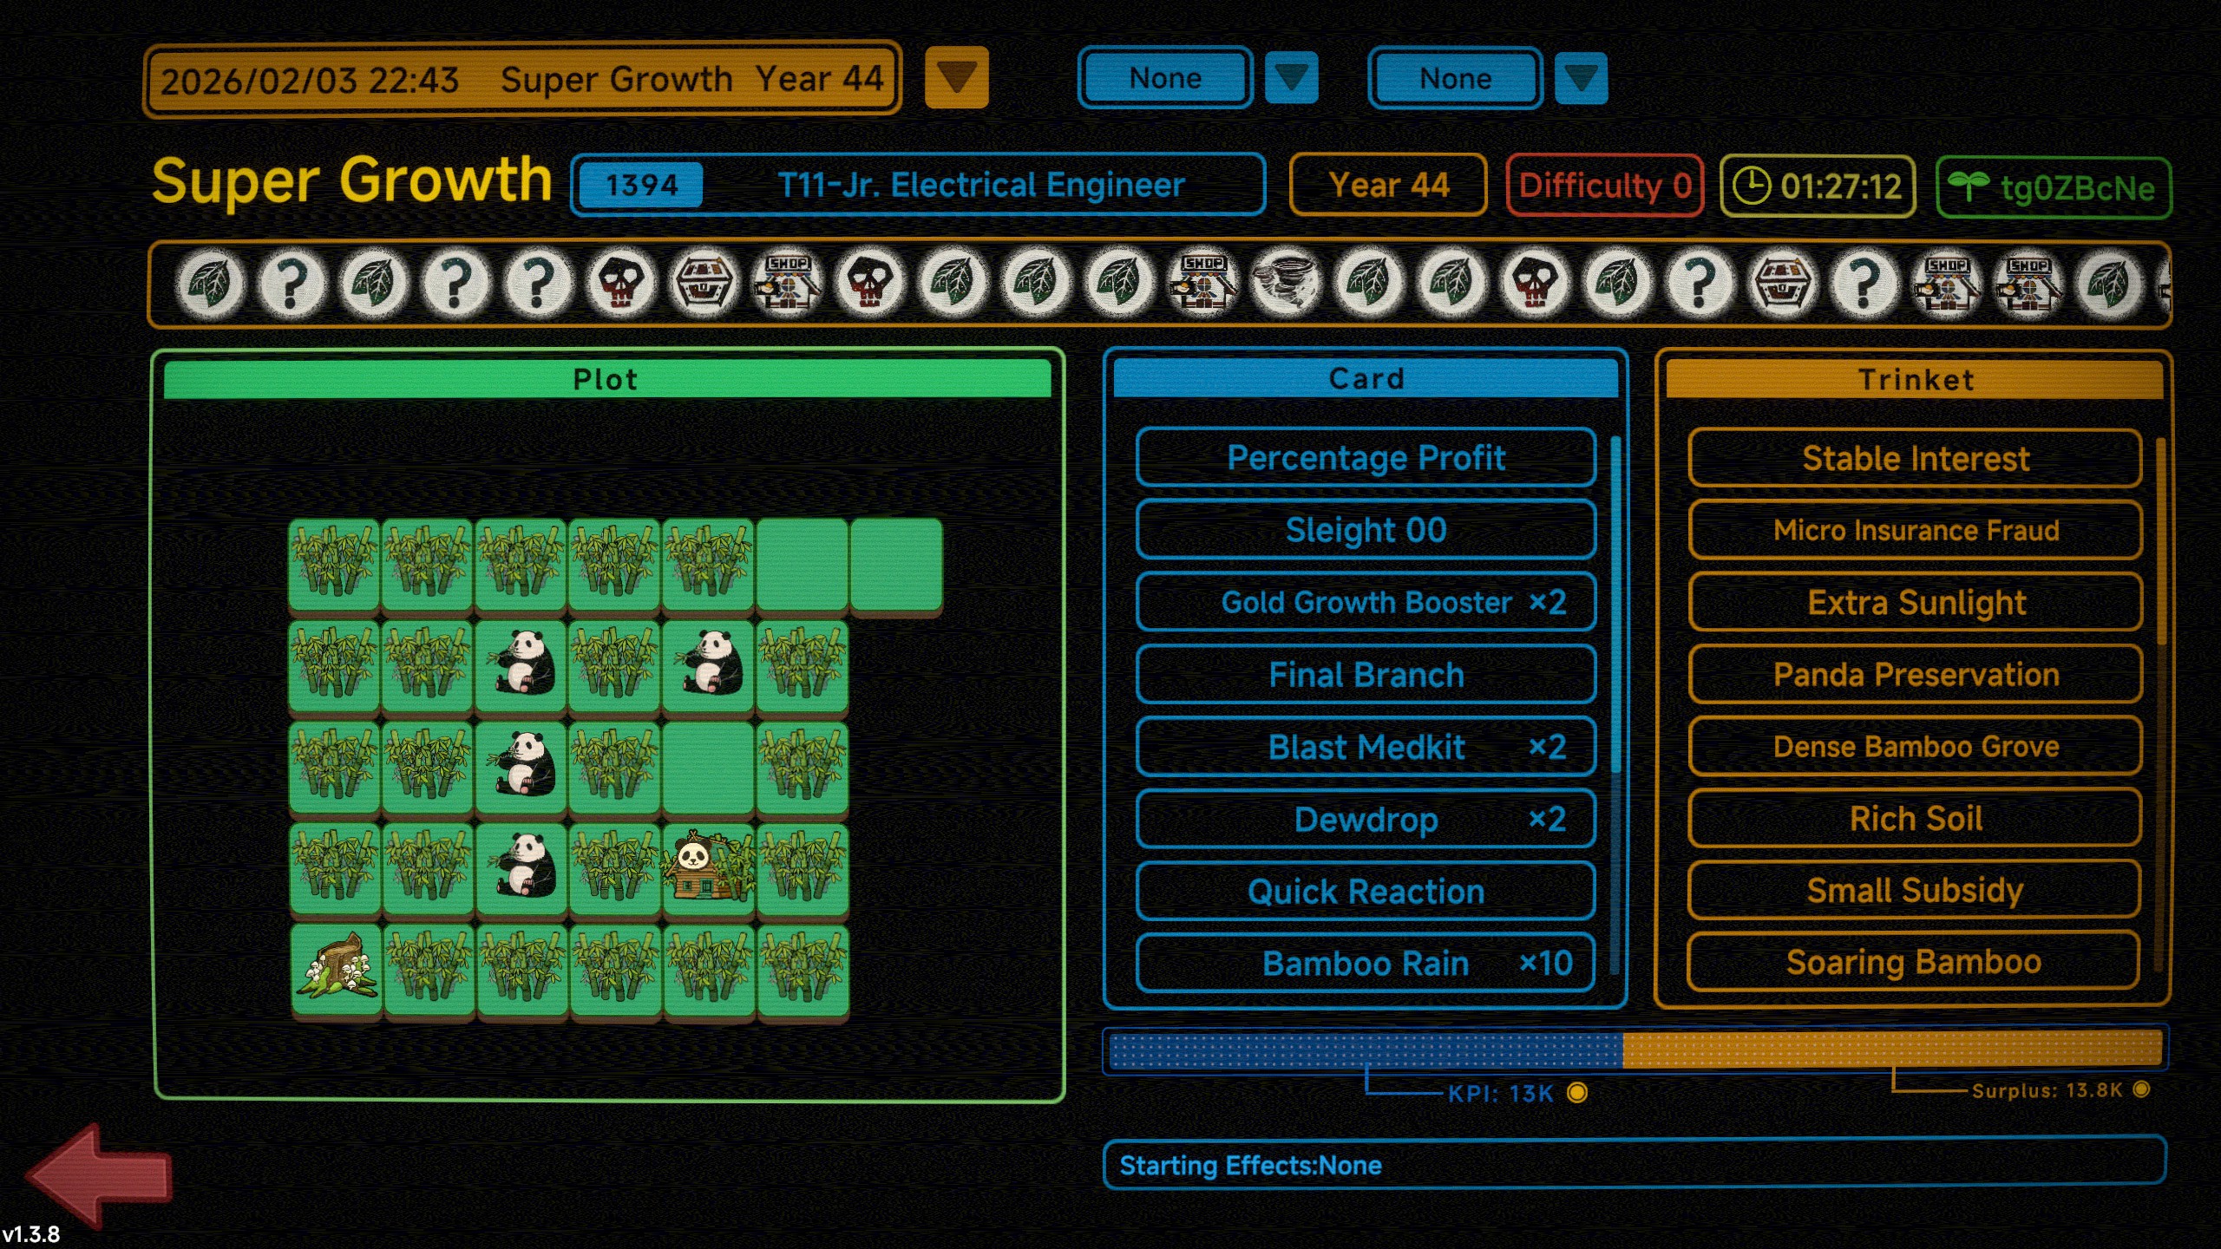Click the tree stump tile in plot

click(x=336, y=967)
